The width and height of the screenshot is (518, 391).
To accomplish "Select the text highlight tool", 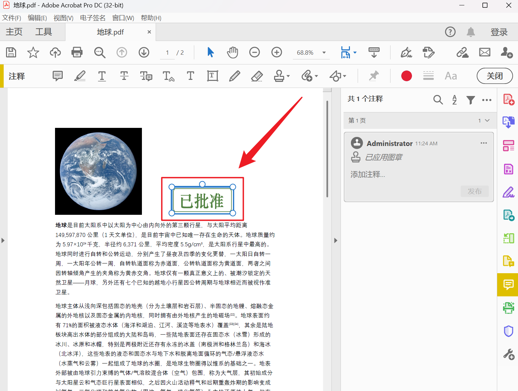I will click(x=80, y=76).
